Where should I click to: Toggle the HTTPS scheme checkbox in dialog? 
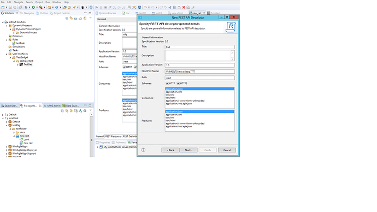click(x=178, y=84)
